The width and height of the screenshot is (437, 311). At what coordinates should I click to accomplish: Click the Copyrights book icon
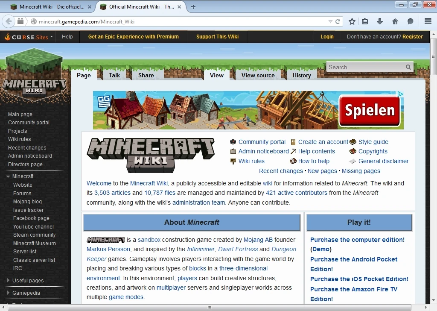pyautogui.click(x=353, y=151)
